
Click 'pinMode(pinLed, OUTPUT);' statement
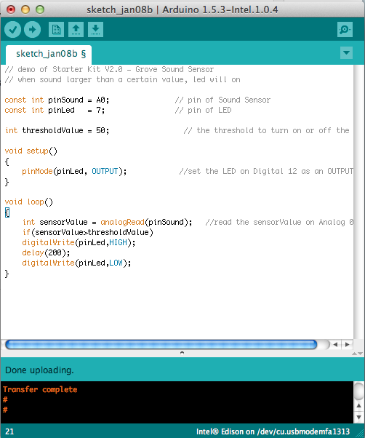point(74,171)
